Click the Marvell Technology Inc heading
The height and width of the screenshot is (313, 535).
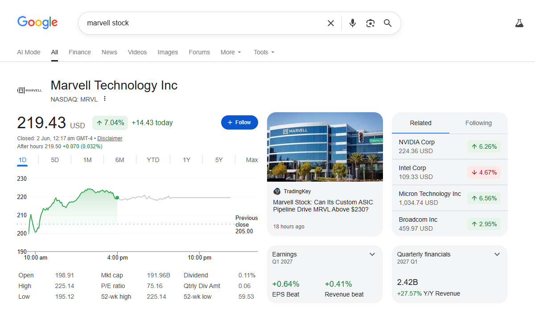[x=114, y=85]
